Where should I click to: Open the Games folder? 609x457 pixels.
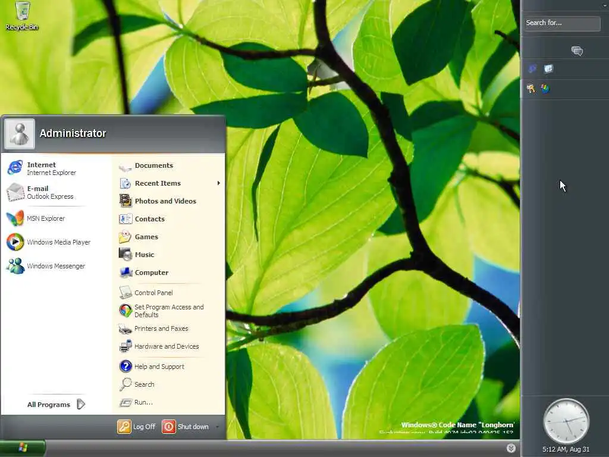pyautogui.click(x=139, y=237)
